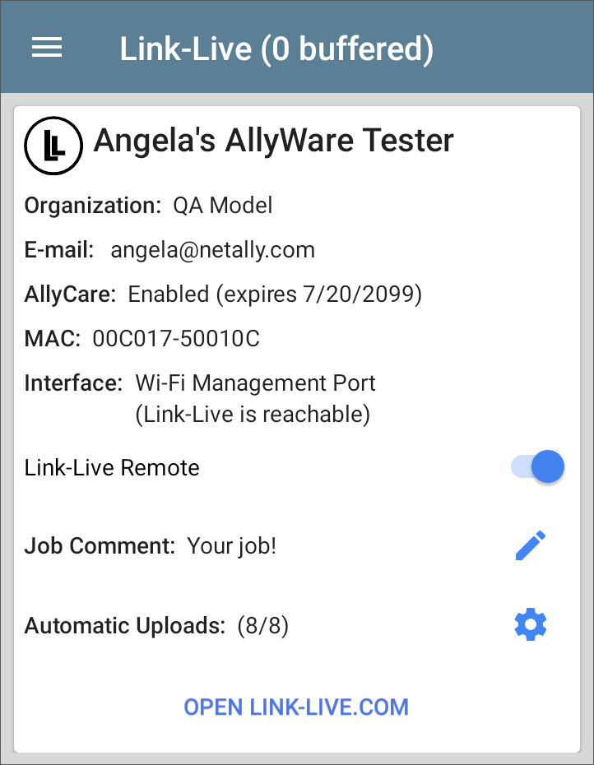Edit the Job Comment with pencil icon
This screenshot has height=765, width=594.
coord(531,545)
